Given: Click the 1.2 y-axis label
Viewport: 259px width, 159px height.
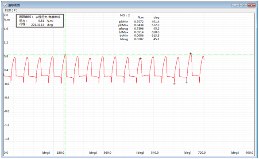Looking at the screenshot, I should click(x=6, y=42).
